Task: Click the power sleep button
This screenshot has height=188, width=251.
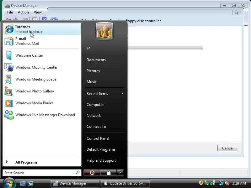Action: pyautogui.click(x=92, y=173)
